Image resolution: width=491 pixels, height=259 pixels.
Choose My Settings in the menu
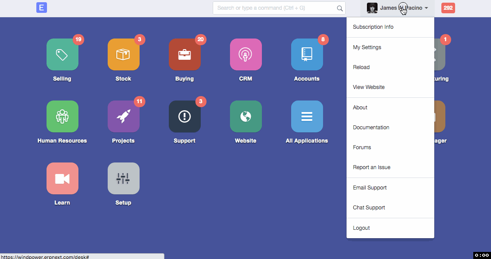[367, 47]
